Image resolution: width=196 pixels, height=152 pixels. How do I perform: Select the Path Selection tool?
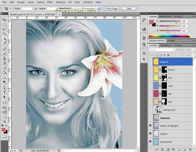[x=4, y=97]
